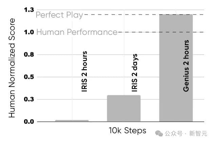This screenshot has width=214, height=142.
Task: Select the IRIS 2 days bar
Action: [123, 108]
